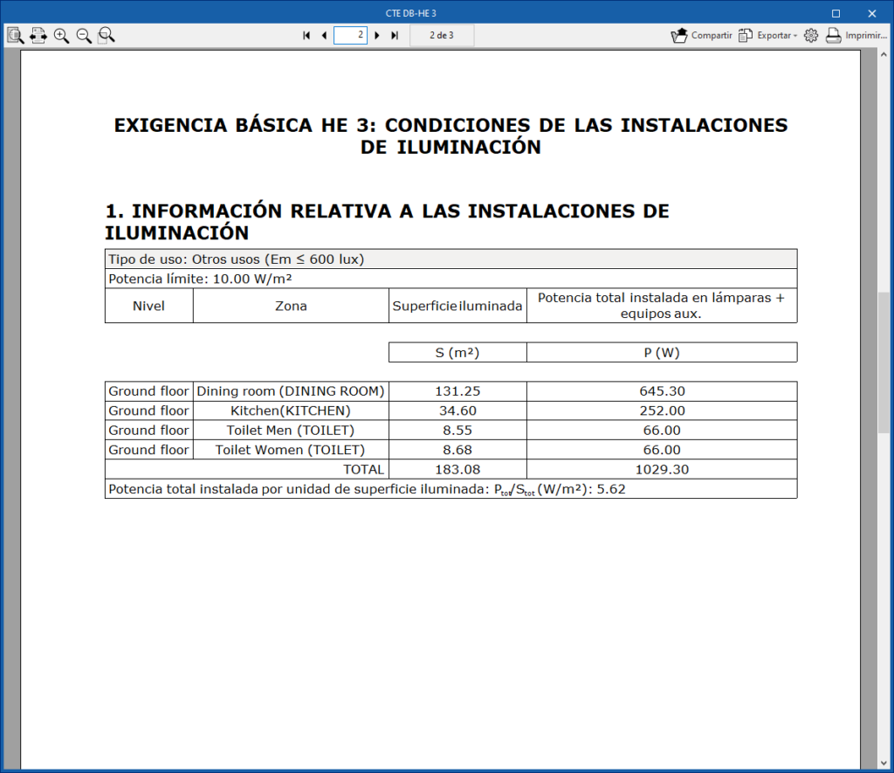Image resolution: width=894 pixels, height=773 pixels.
Task: Click the 8.68 surface value
Action: coord(457,450)
